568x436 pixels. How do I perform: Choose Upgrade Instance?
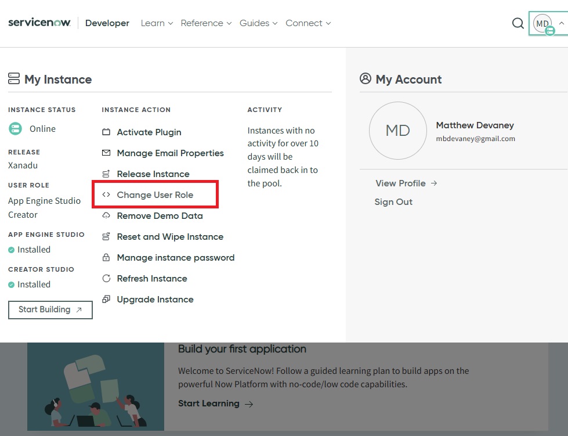[x=155, y=300]
